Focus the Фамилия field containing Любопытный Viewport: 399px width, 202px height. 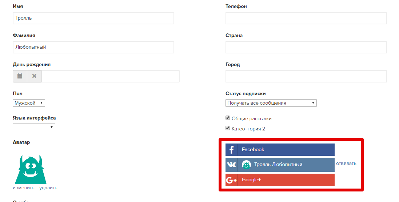pyautogui.click(x=93, y=47)
